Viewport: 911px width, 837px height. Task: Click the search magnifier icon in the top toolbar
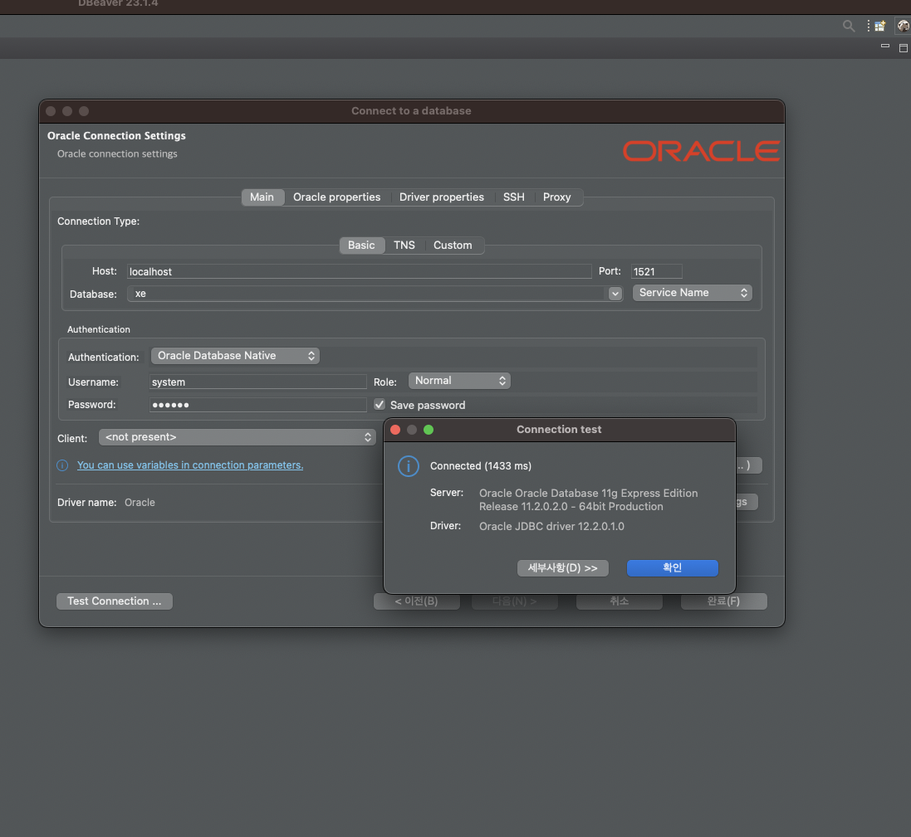pyautogui.click(x=849, y=26)
